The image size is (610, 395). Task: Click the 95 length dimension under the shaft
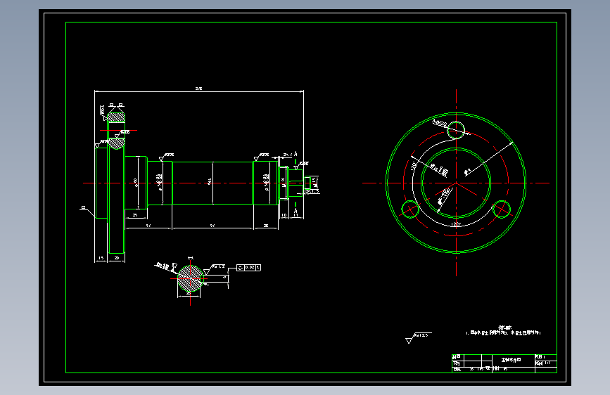(212, 226)
